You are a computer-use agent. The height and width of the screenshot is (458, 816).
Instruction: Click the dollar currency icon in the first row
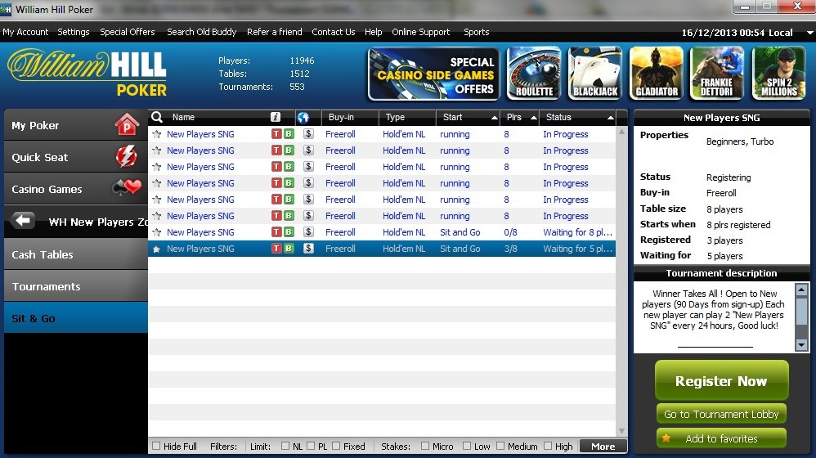[308, 134]
